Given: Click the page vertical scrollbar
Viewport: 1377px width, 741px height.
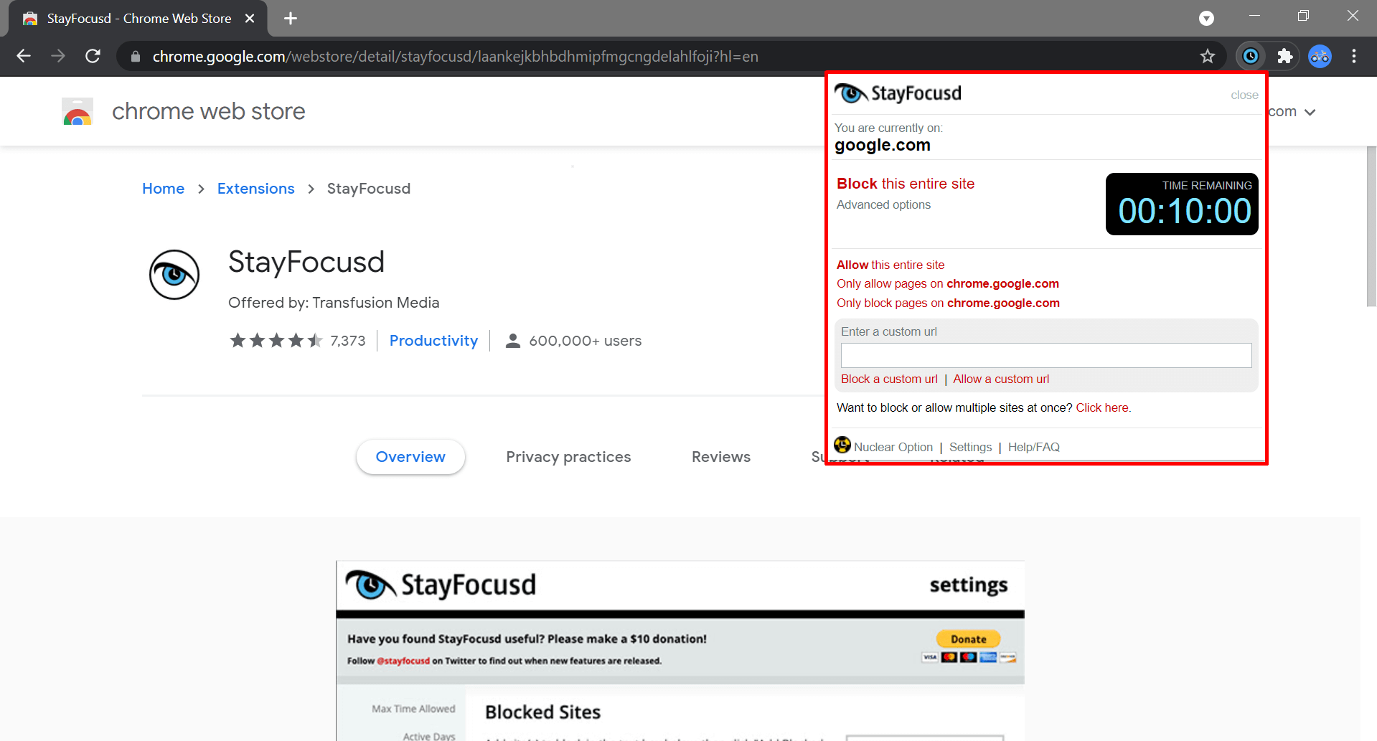Looking at the screenshot, I should (x=1371, y=227).
